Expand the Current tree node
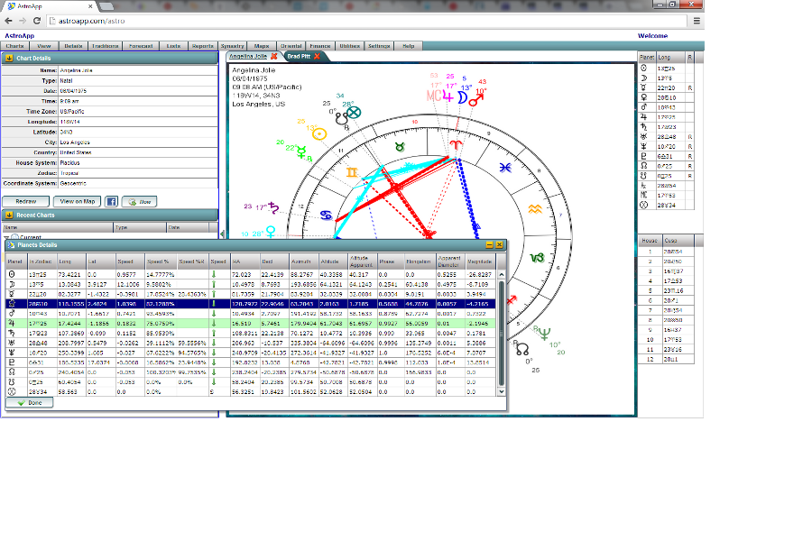The image size is (812, 541). [x=7, y=236]
